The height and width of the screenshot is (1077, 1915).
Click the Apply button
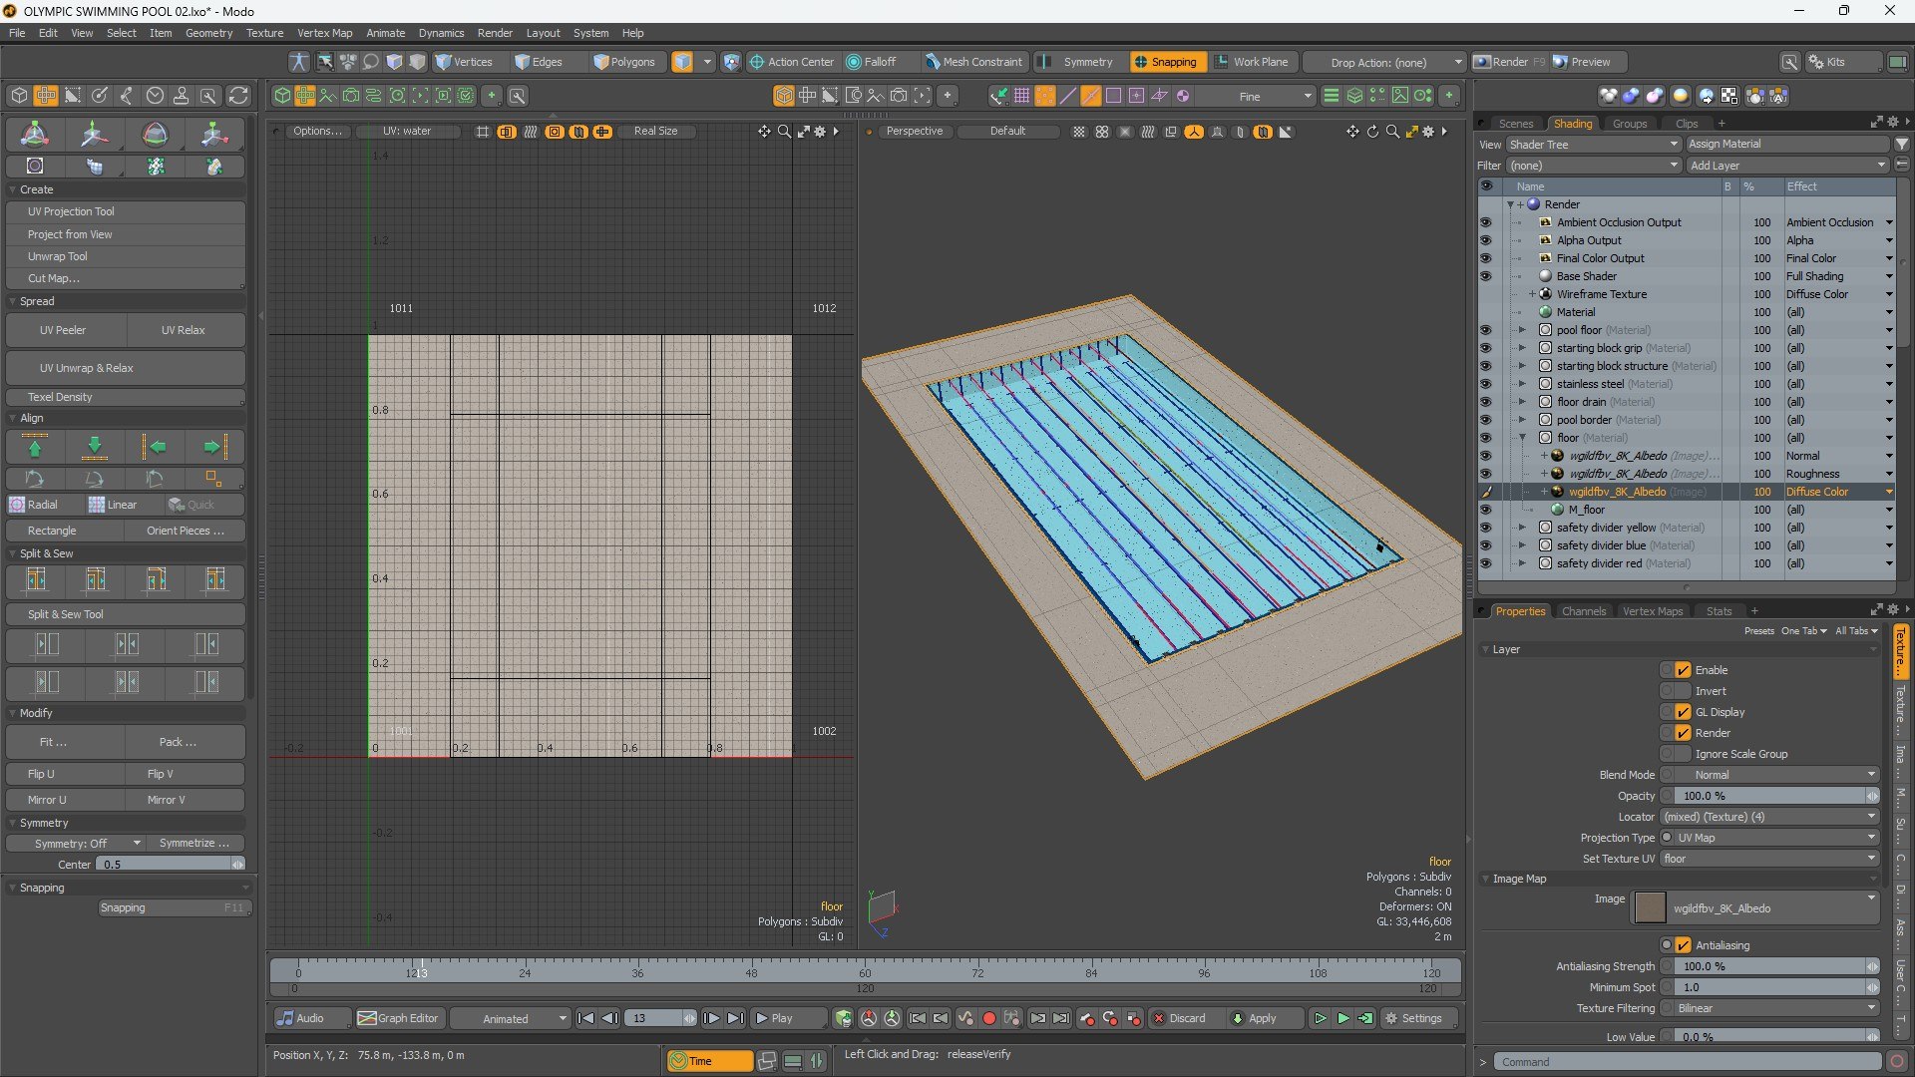pos(1264,1018)
